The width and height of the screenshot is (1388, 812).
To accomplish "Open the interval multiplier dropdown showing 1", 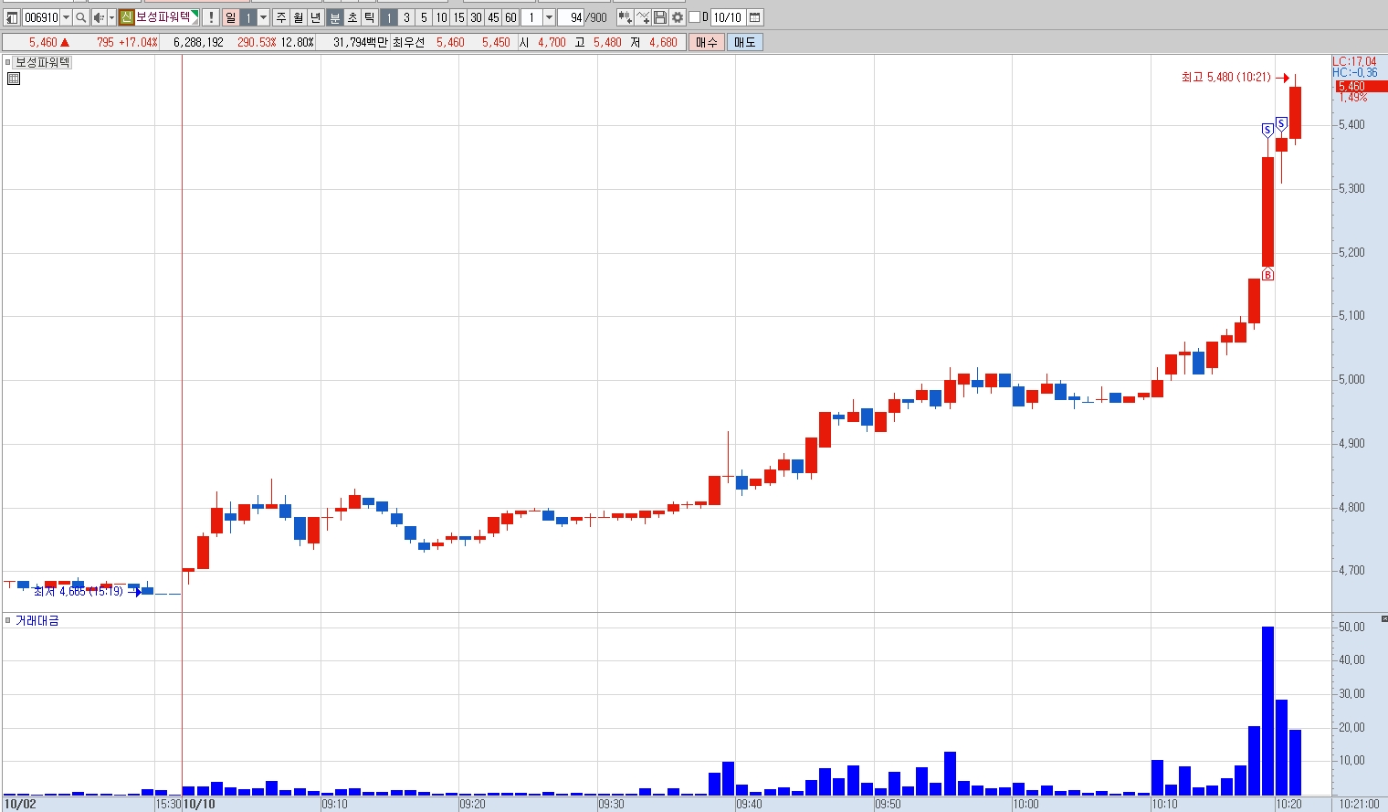I will click(549, 17).
